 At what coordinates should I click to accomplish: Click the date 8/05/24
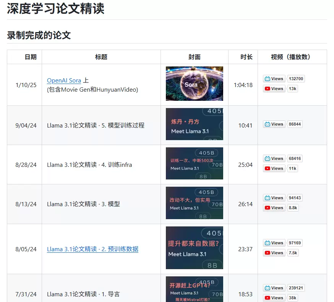[26, 249]
